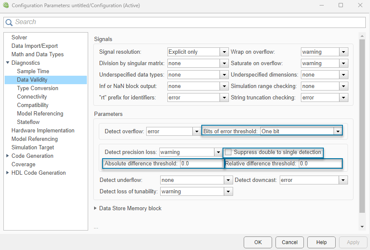Click the scrollbar down arrow
Viewport: 370px width, 250px height.
(362, 227)
